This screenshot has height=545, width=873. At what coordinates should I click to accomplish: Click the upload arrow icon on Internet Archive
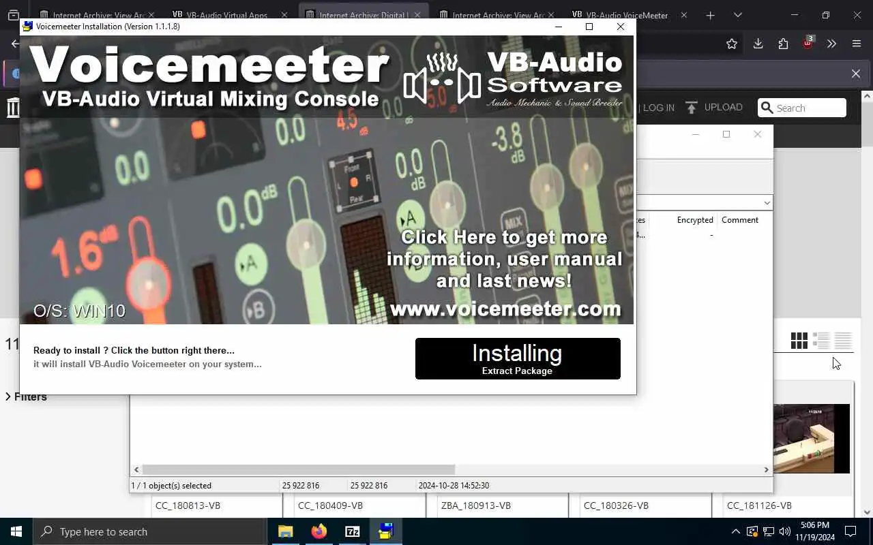[x=692, y=108]
